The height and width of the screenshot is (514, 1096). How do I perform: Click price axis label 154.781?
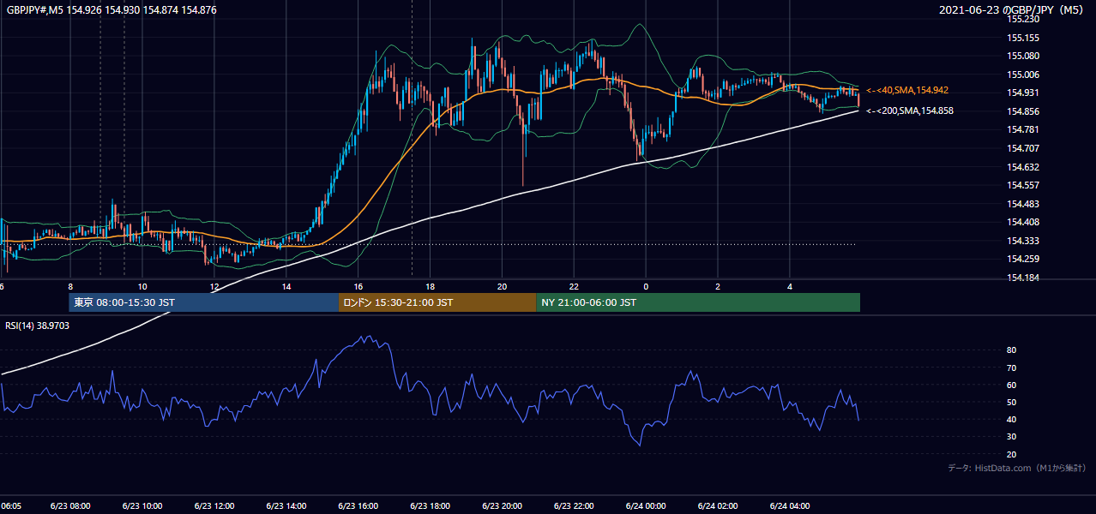[x=1023, y=129]
